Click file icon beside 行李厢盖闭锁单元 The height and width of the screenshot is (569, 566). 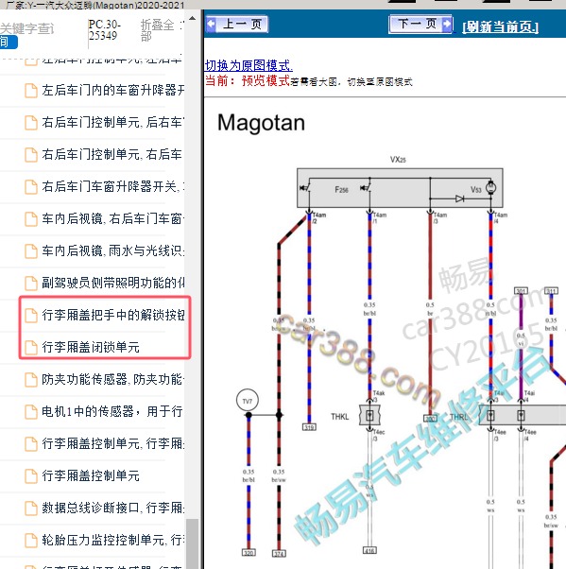point(31,347)
